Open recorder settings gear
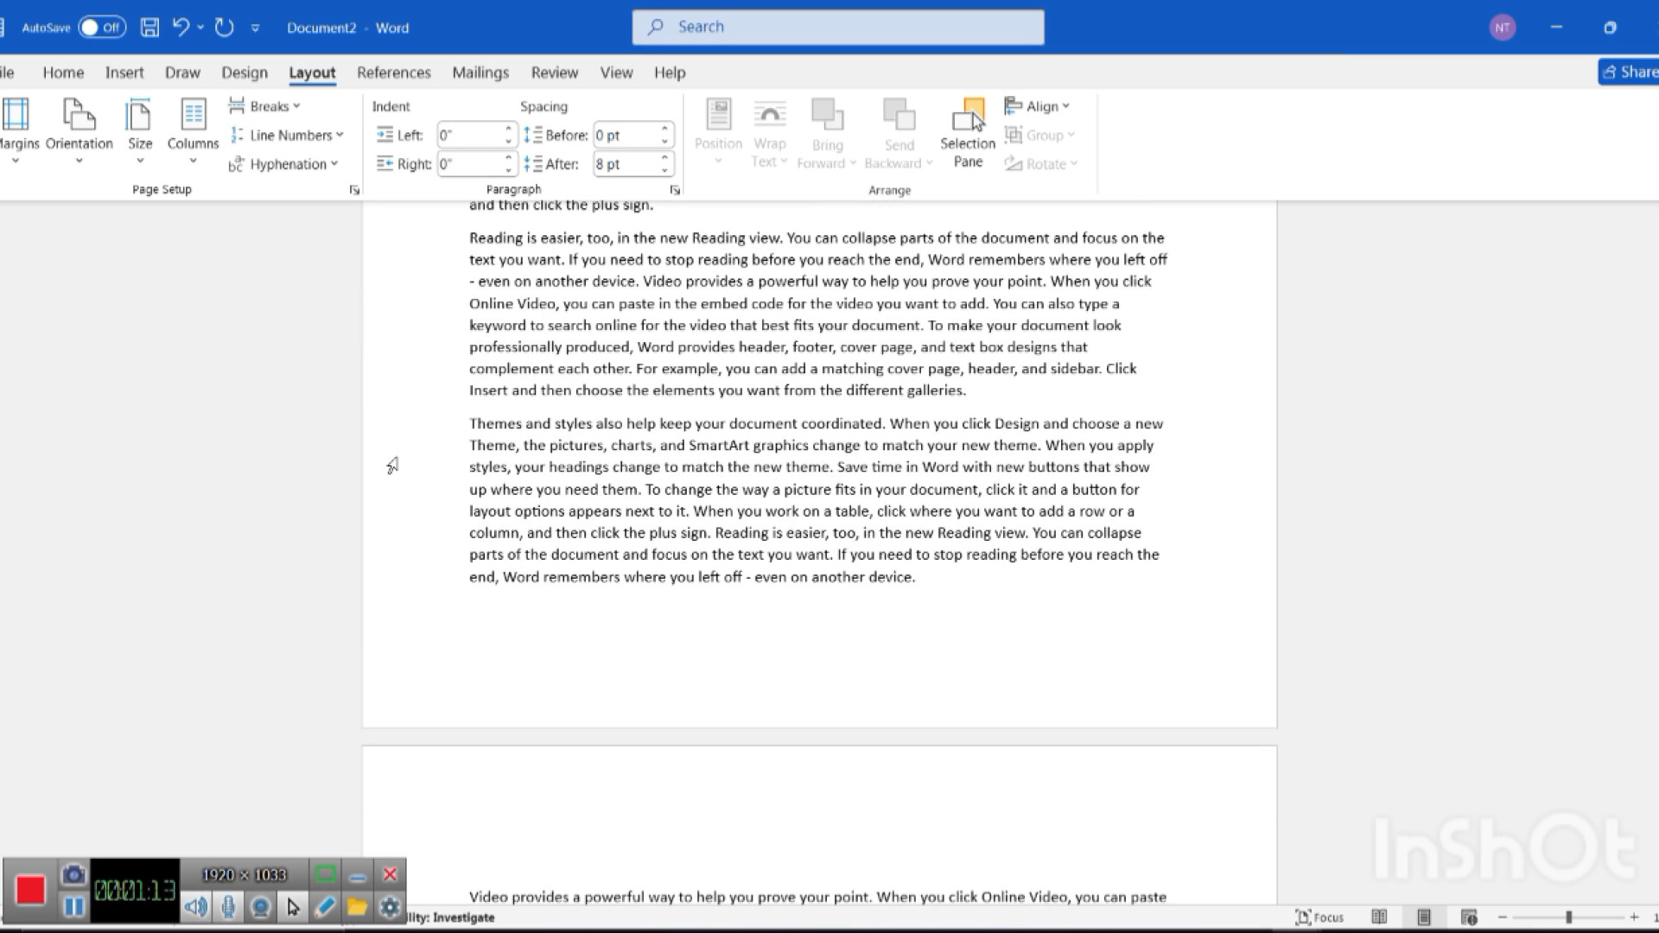1659x933 pixels. click(390, 907)
